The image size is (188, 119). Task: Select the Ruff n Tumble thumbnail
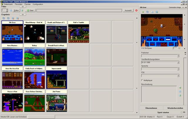coord(79,32)
